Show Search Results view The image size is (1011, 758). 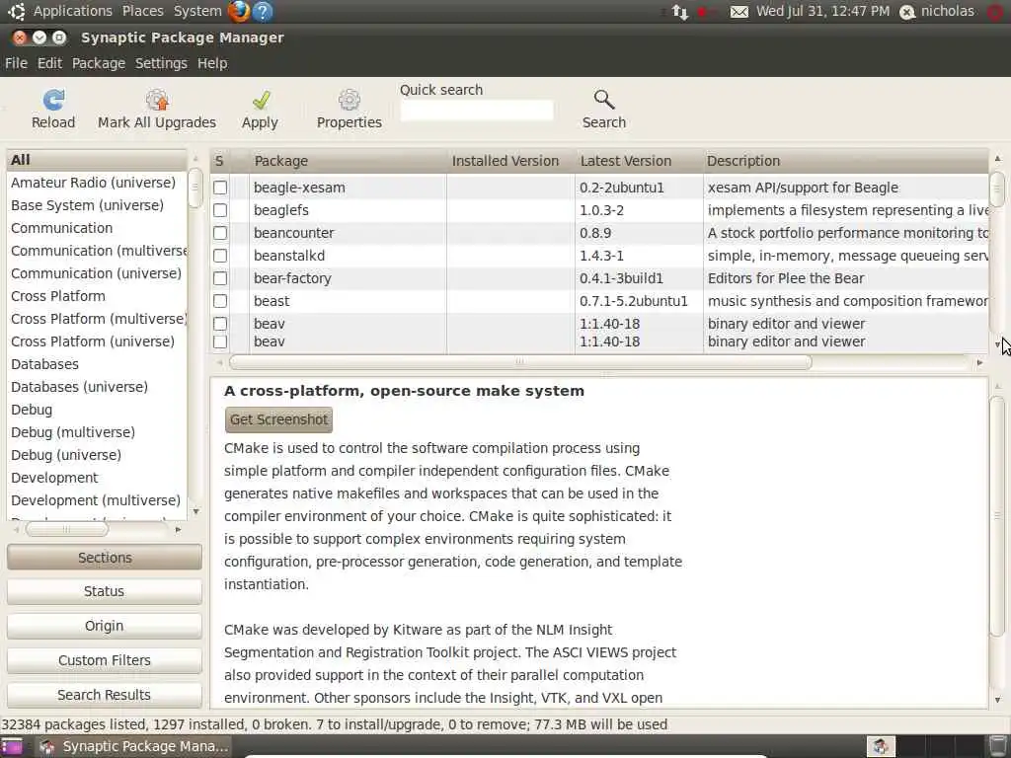(105, 695)
